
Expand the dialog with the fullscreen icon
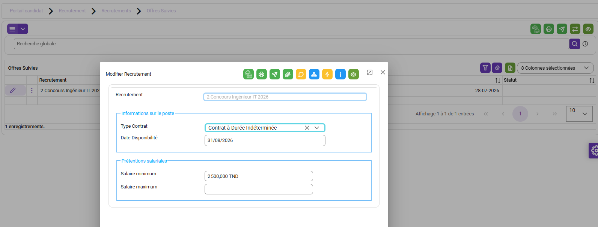[370, 72]
